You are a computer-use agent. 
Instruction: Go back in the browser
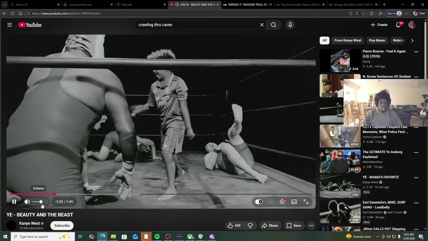click(x=4, y=13)
